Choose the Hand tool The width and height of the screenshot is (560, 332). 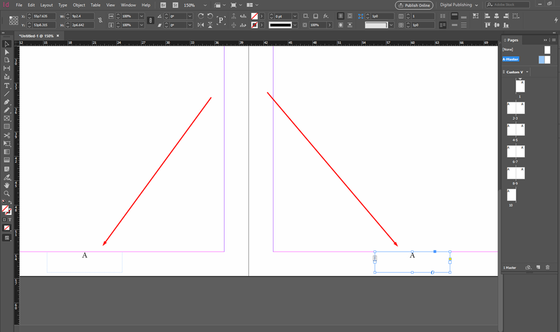pos(7,185)
